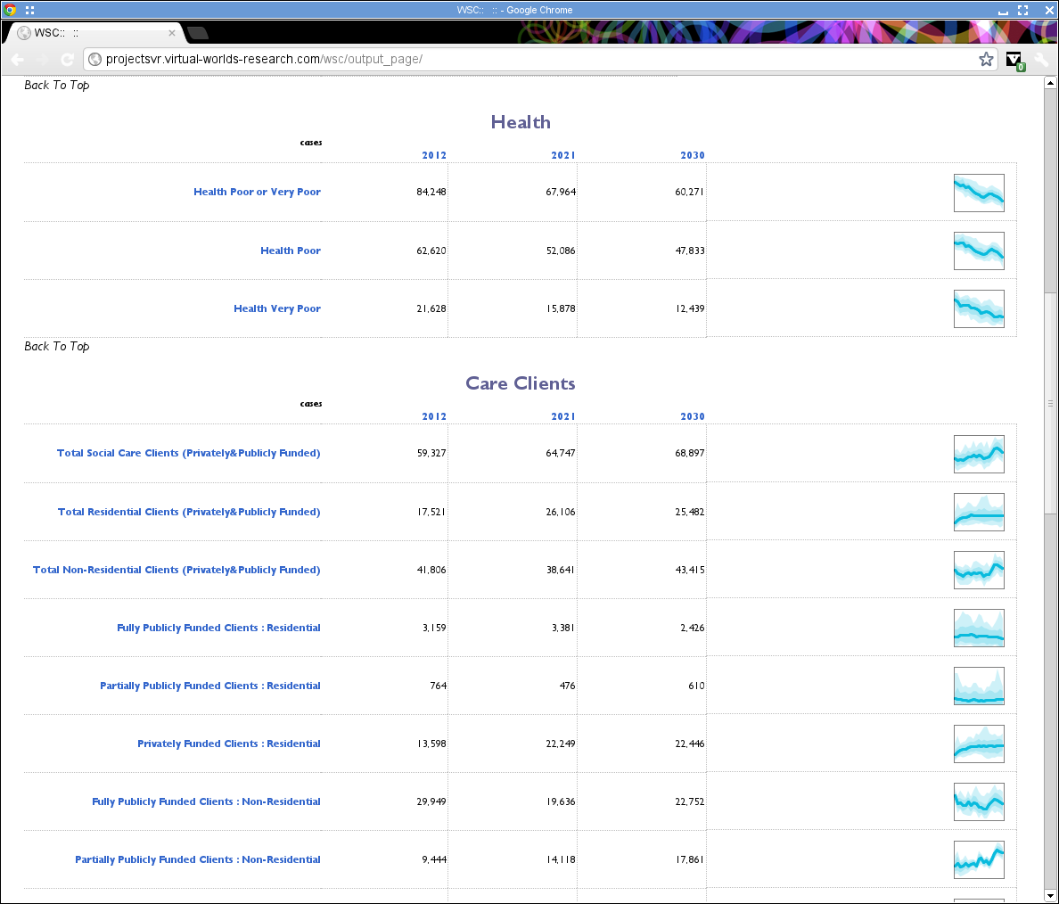
Task: Click the globe icon in the address bar
Action: (94, 59)
